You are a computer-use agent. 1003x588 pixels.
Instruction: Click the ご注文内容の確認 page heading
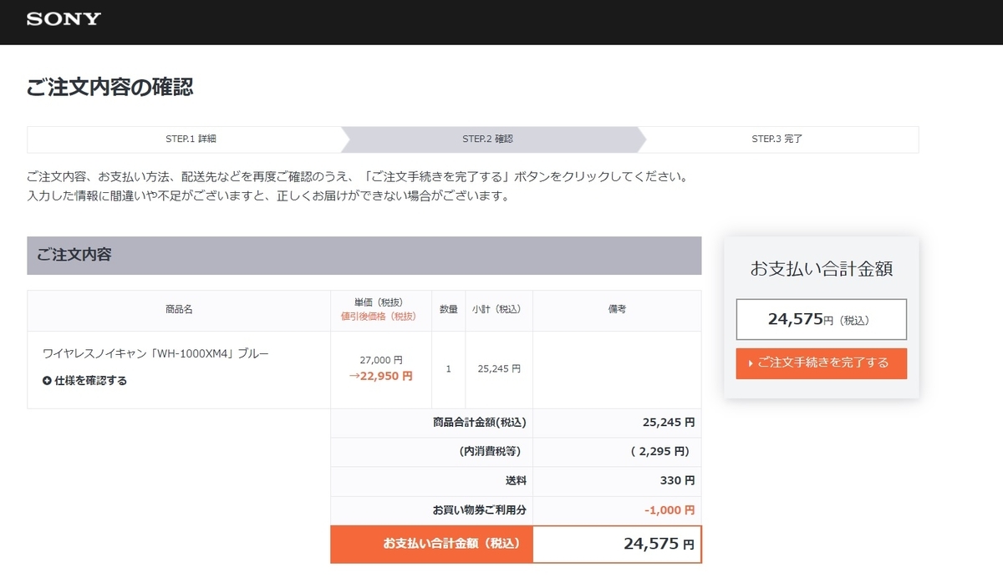click(x=110, y=86)
